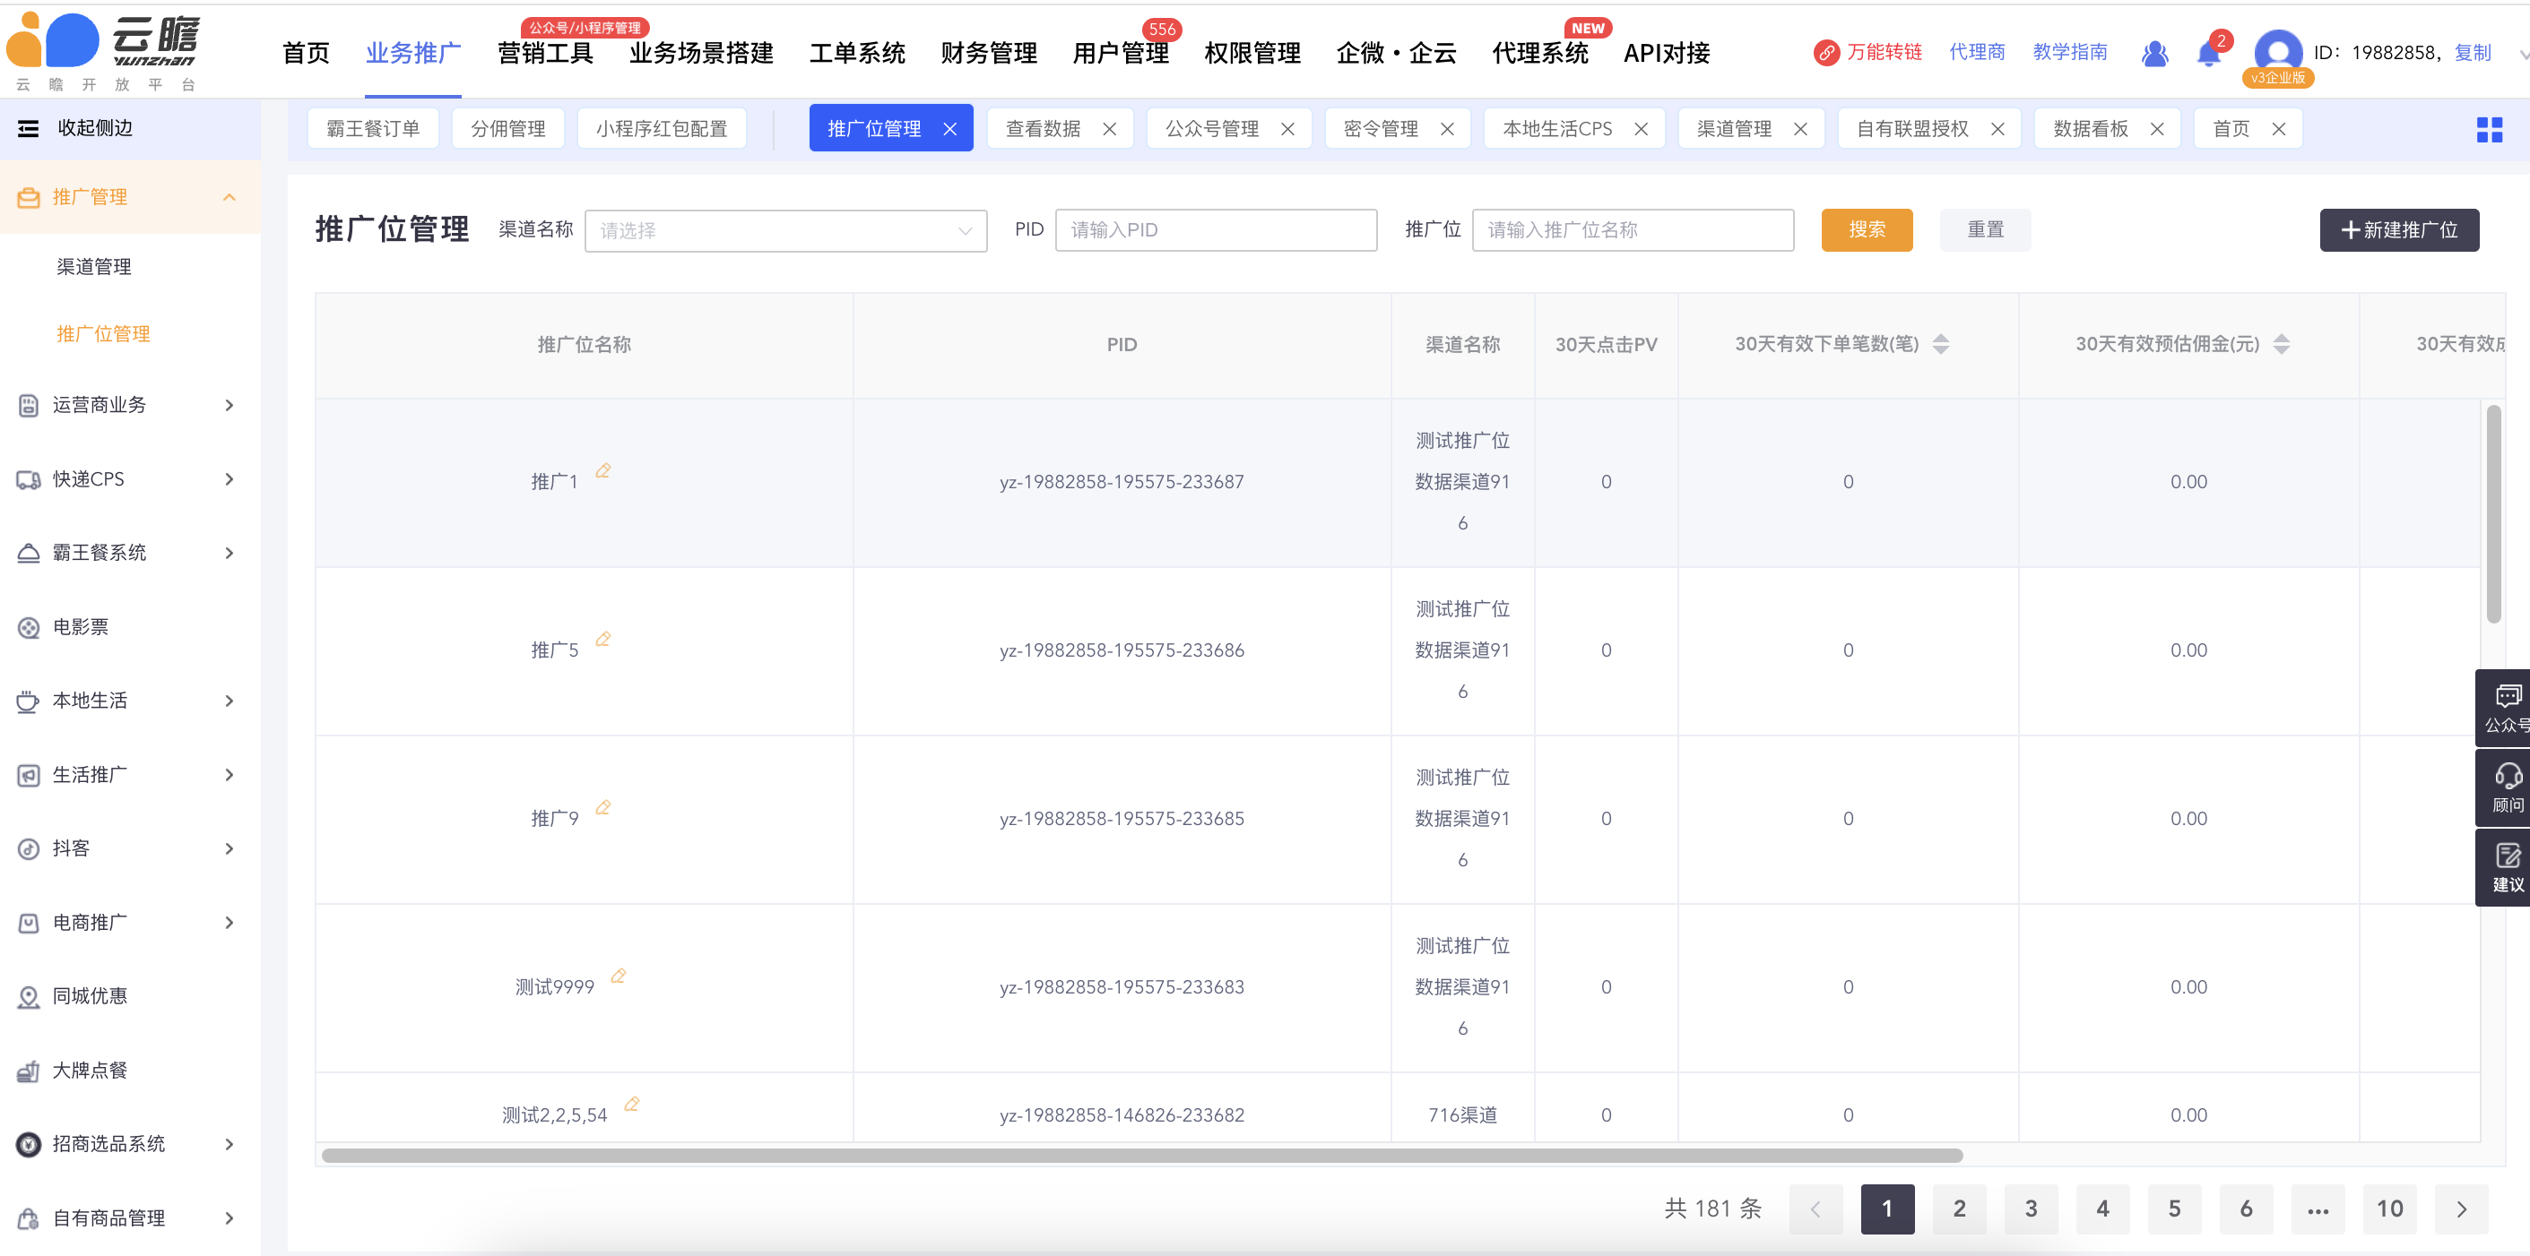Click the grid layout icon at top right
Image resolution: width=2530 pixels, height=1256 pixels.
[2489, 130]
